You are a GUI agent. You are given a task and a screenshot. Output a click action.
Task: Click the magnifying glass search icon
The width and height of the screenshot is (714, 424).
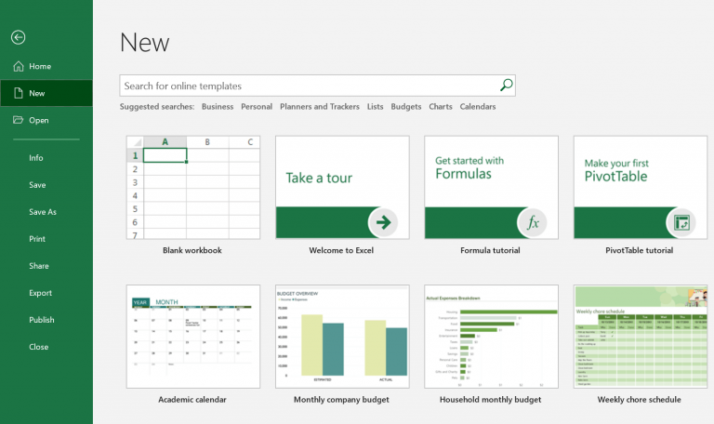click(506, 86)
